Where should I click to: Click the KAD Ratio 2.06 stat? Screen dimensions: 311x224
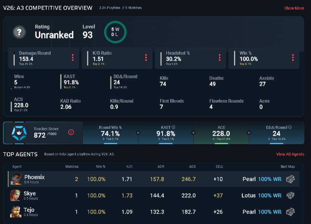coord(70,104)
